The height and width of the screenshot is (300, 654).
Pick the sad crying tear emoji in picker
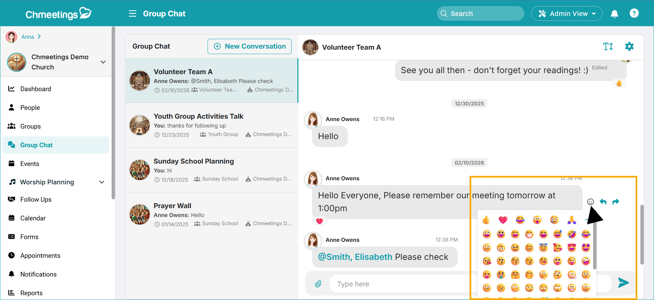tap(554, 220)
